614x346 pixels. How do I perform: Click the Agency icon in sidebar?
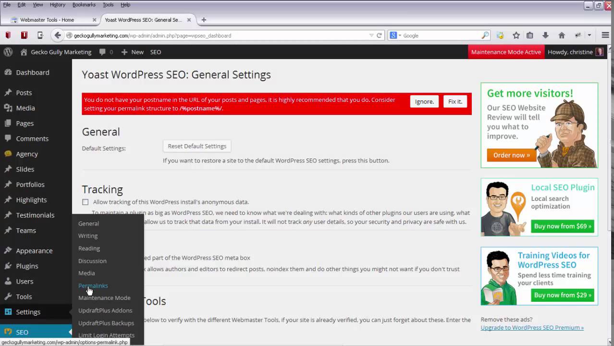[8, 154]
